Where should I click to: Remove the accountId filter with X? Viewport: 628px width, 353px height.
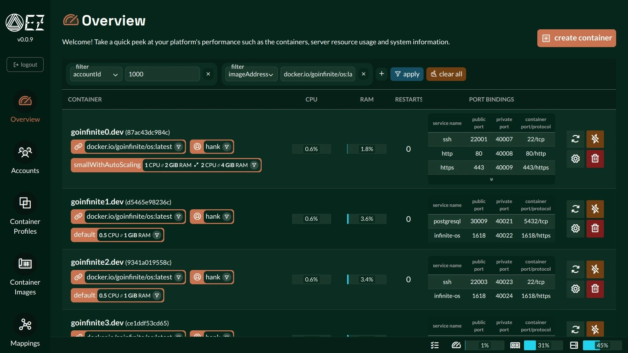(208, 74)
